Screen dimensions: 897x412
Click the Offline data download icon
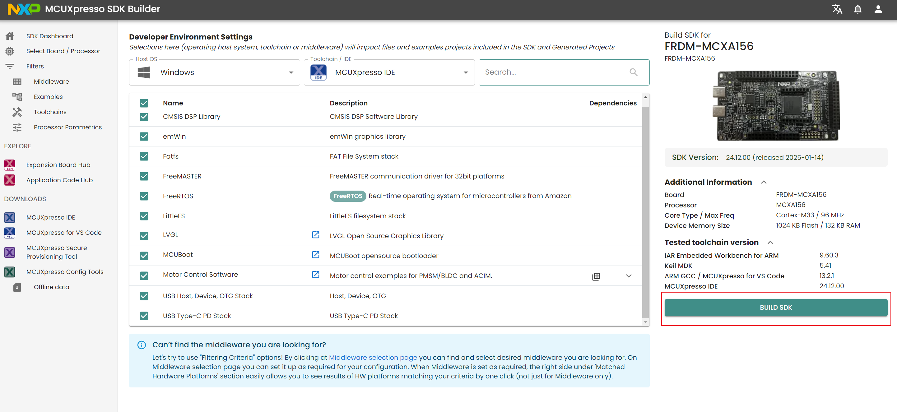(17, 287)
